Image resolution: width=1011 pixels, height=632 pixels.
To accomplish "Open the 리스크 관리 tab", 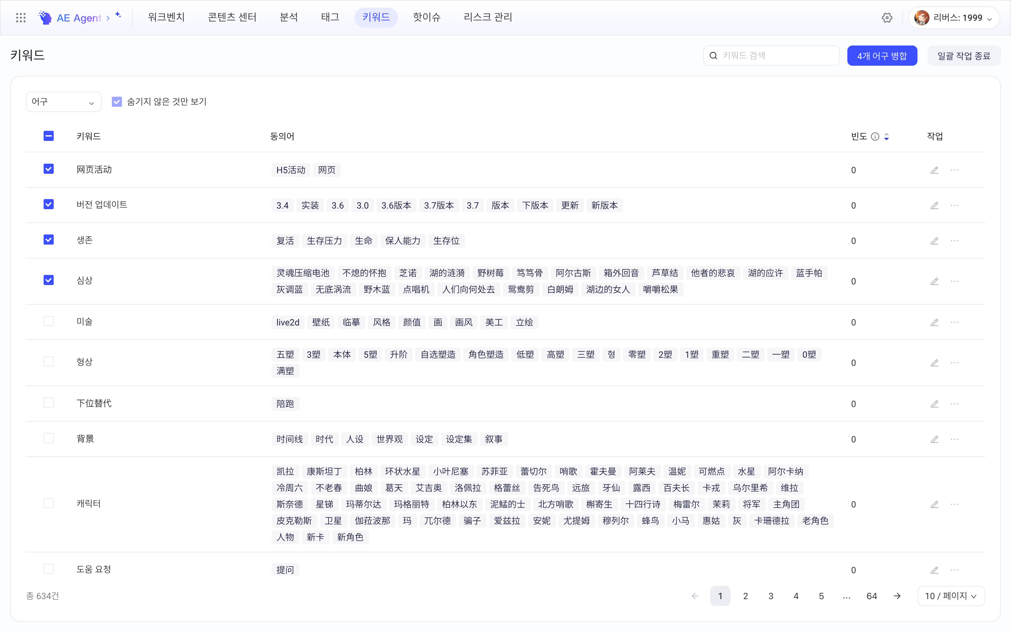I will tap(487, 17).
